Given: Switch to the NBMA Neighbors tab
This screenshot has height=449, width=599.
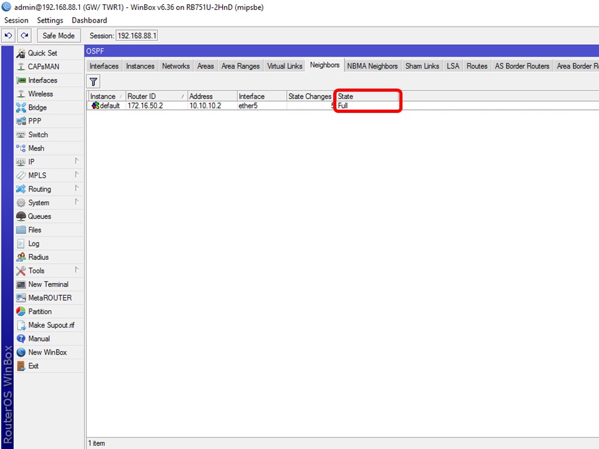Looking at the screenshot, I should tap(373, 66).
